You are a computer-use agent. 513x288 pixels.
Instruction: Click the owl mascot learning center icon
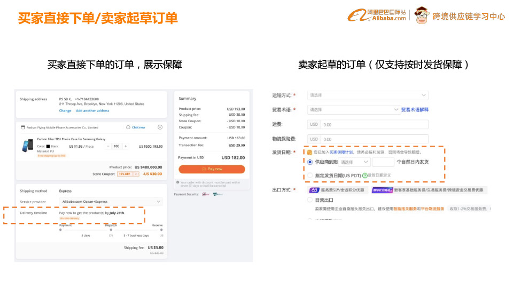(x=422, y=15)
